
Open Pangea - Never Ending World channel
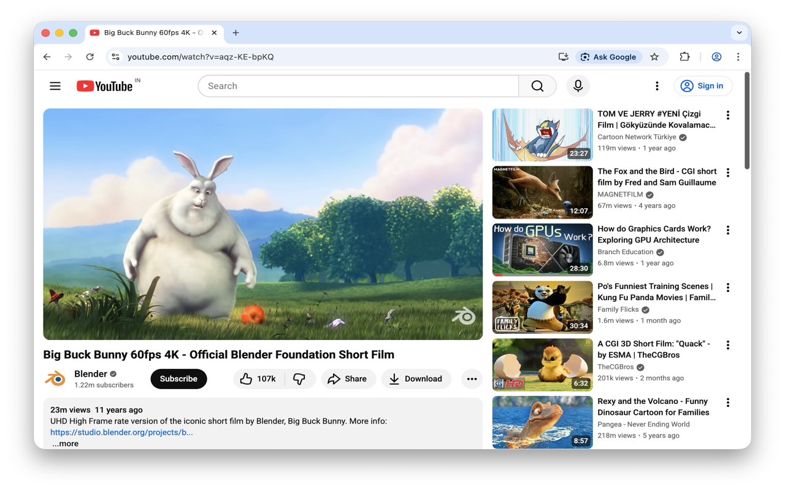tap(643, 424)
